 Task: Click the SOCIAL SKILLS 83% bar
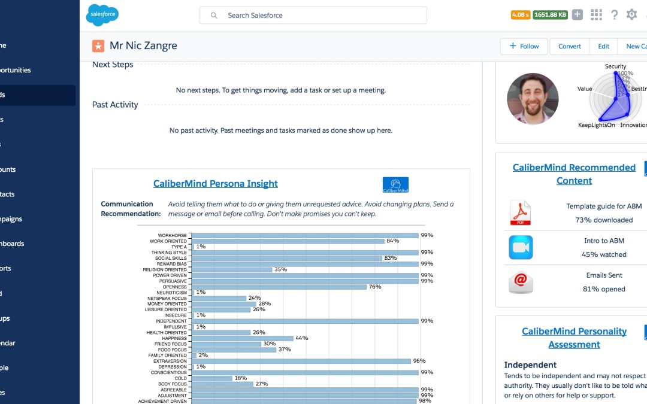click(x=287, y=258)
